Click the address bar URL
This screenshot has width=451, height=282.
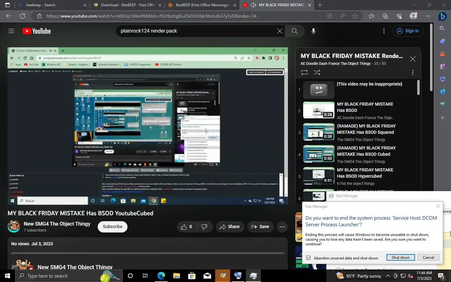pos(152,16)
